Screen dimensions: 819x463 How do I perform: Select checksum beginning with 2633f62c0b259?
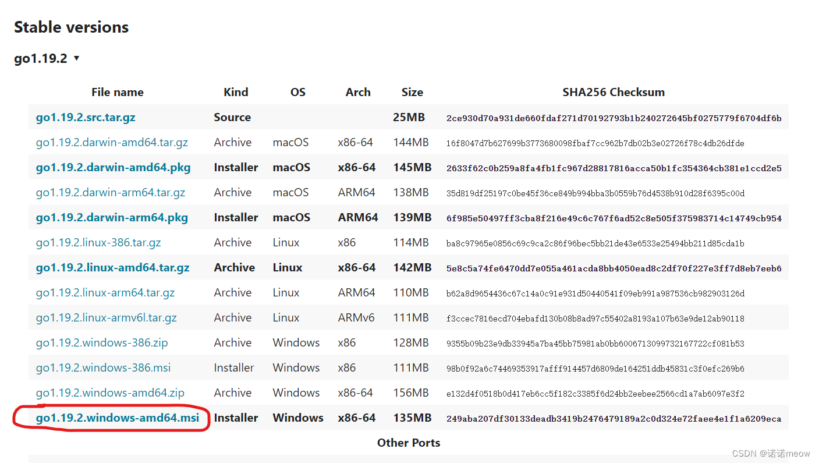pos(614,168)
